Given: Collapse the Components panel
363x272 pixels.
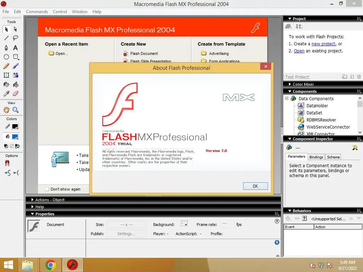Looking at the screenshot, I should pyautogui.click(x=290, y=91).
